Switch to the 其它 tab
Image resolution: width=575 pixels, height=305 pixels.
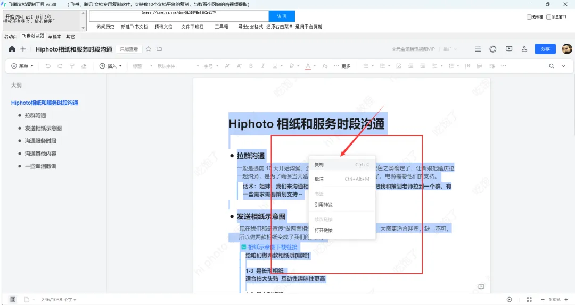[70, 36]
